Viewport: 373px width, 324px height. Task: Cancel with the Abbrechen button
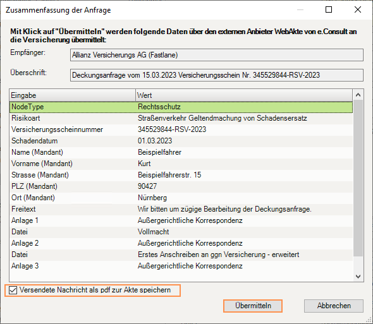[334, 306]
